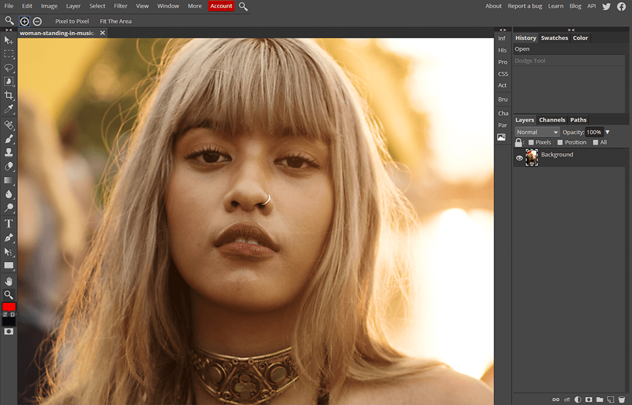Open the Normal blend mode dropdown

537,131
